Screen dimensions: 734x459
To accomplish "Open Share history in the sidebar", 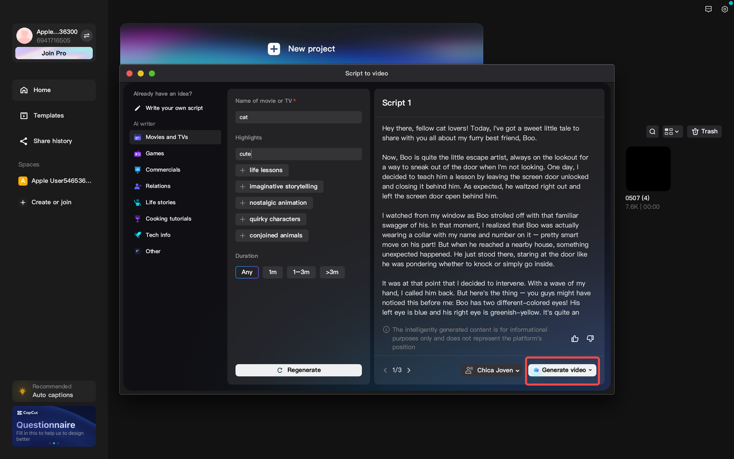I will pyautogui.click(x=54, y=141).
